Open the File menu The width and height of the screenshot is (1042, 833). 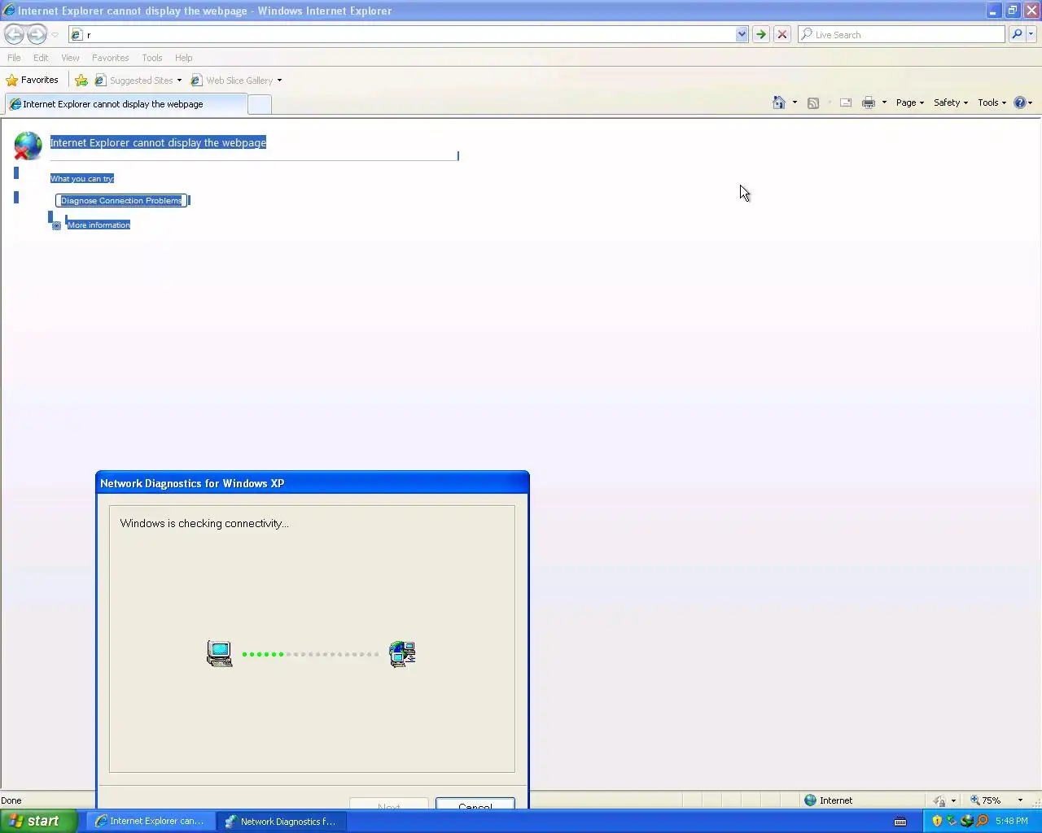coord(14,58)
